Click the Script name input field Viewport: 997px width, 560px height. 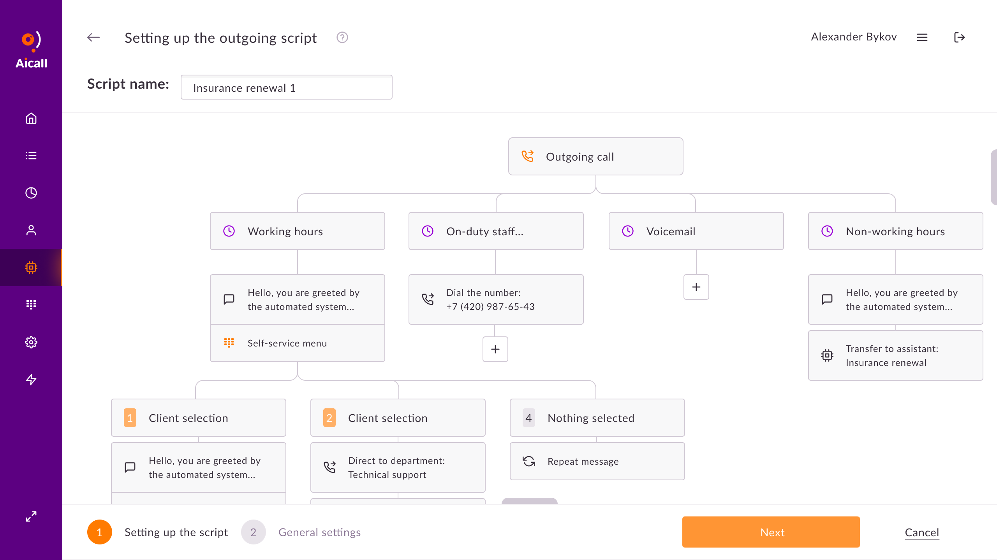click(286, 87)
